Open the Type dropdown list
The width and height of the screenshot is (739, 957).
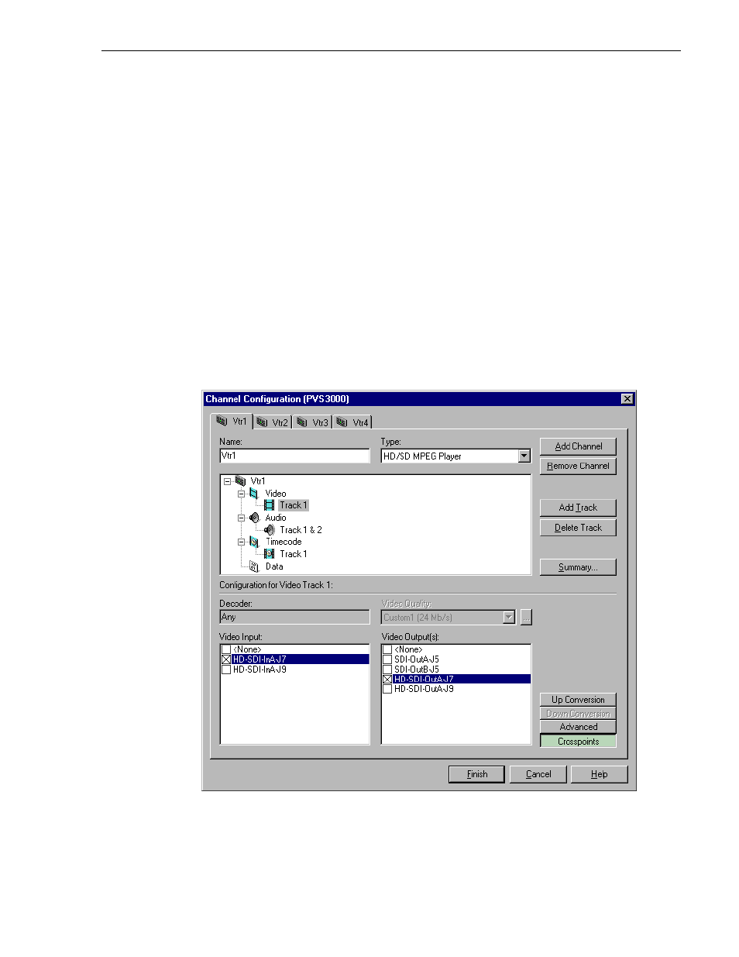[524, 456]
